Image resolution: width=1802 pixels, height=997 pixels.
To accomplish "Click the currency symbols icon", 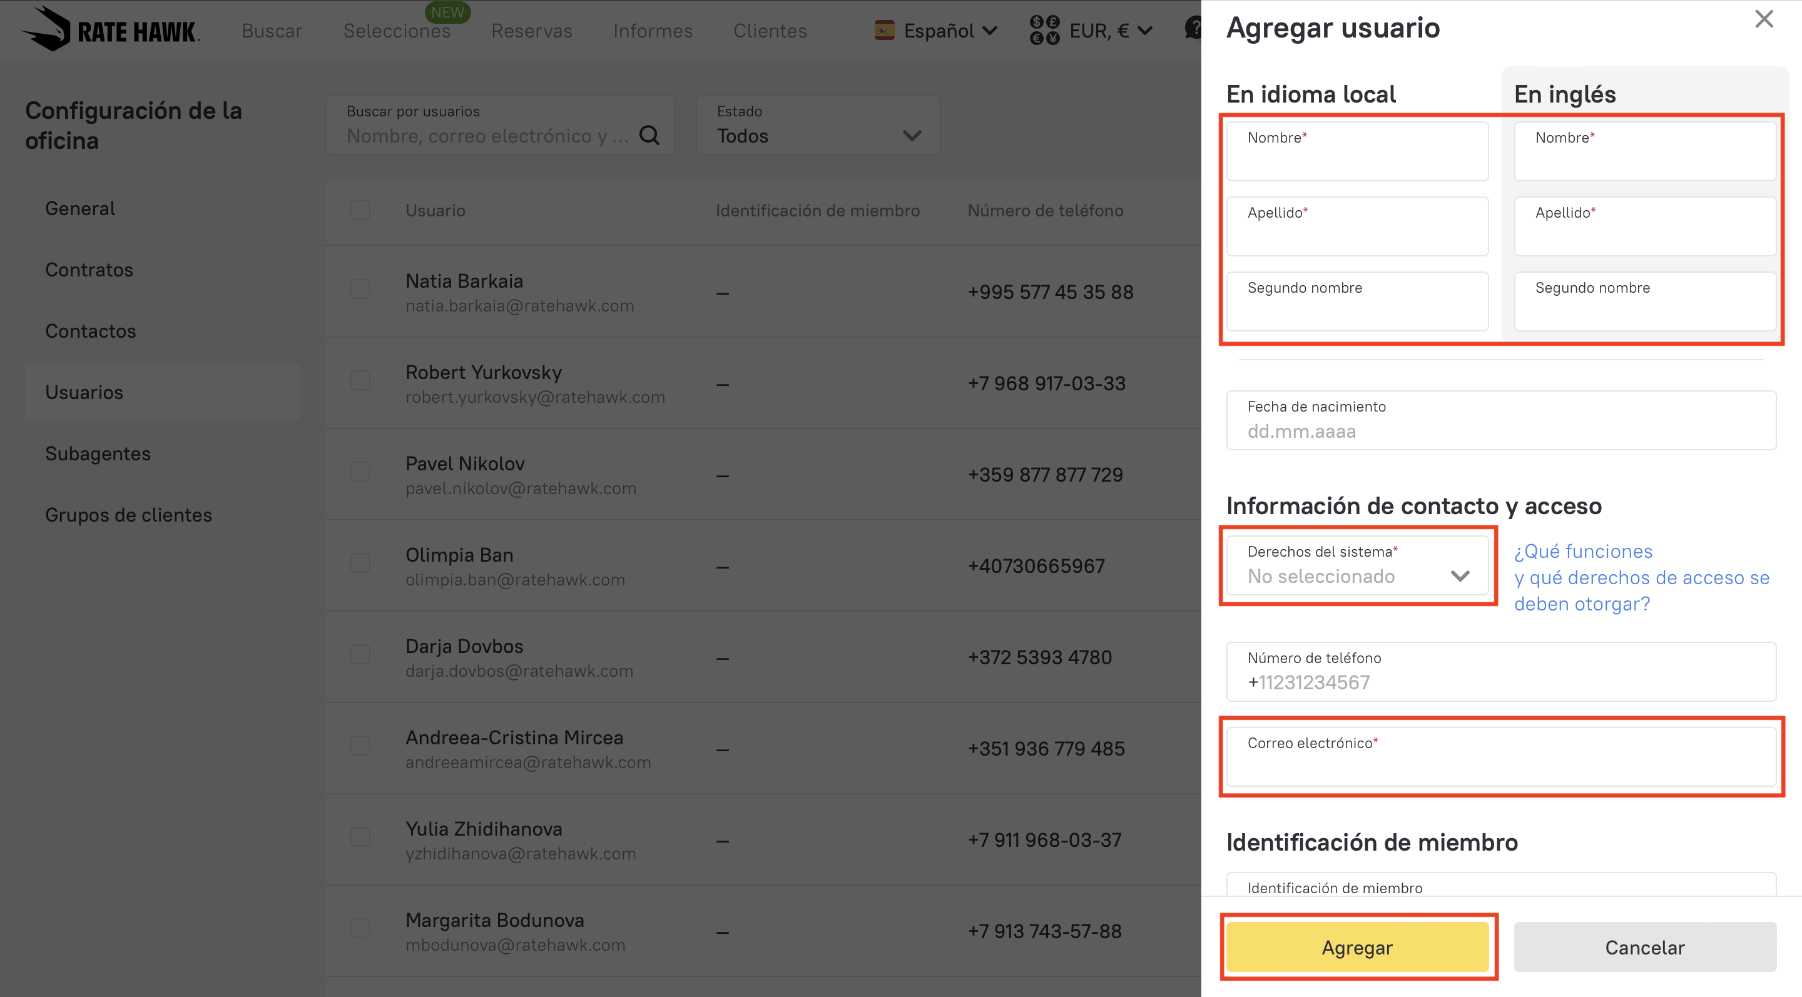I will tap(1044, 30).
